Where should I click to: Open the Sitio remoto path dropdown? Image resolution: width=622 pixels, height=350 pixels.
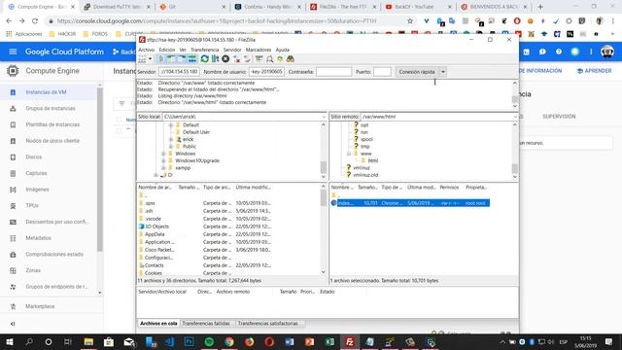(515, 117)
